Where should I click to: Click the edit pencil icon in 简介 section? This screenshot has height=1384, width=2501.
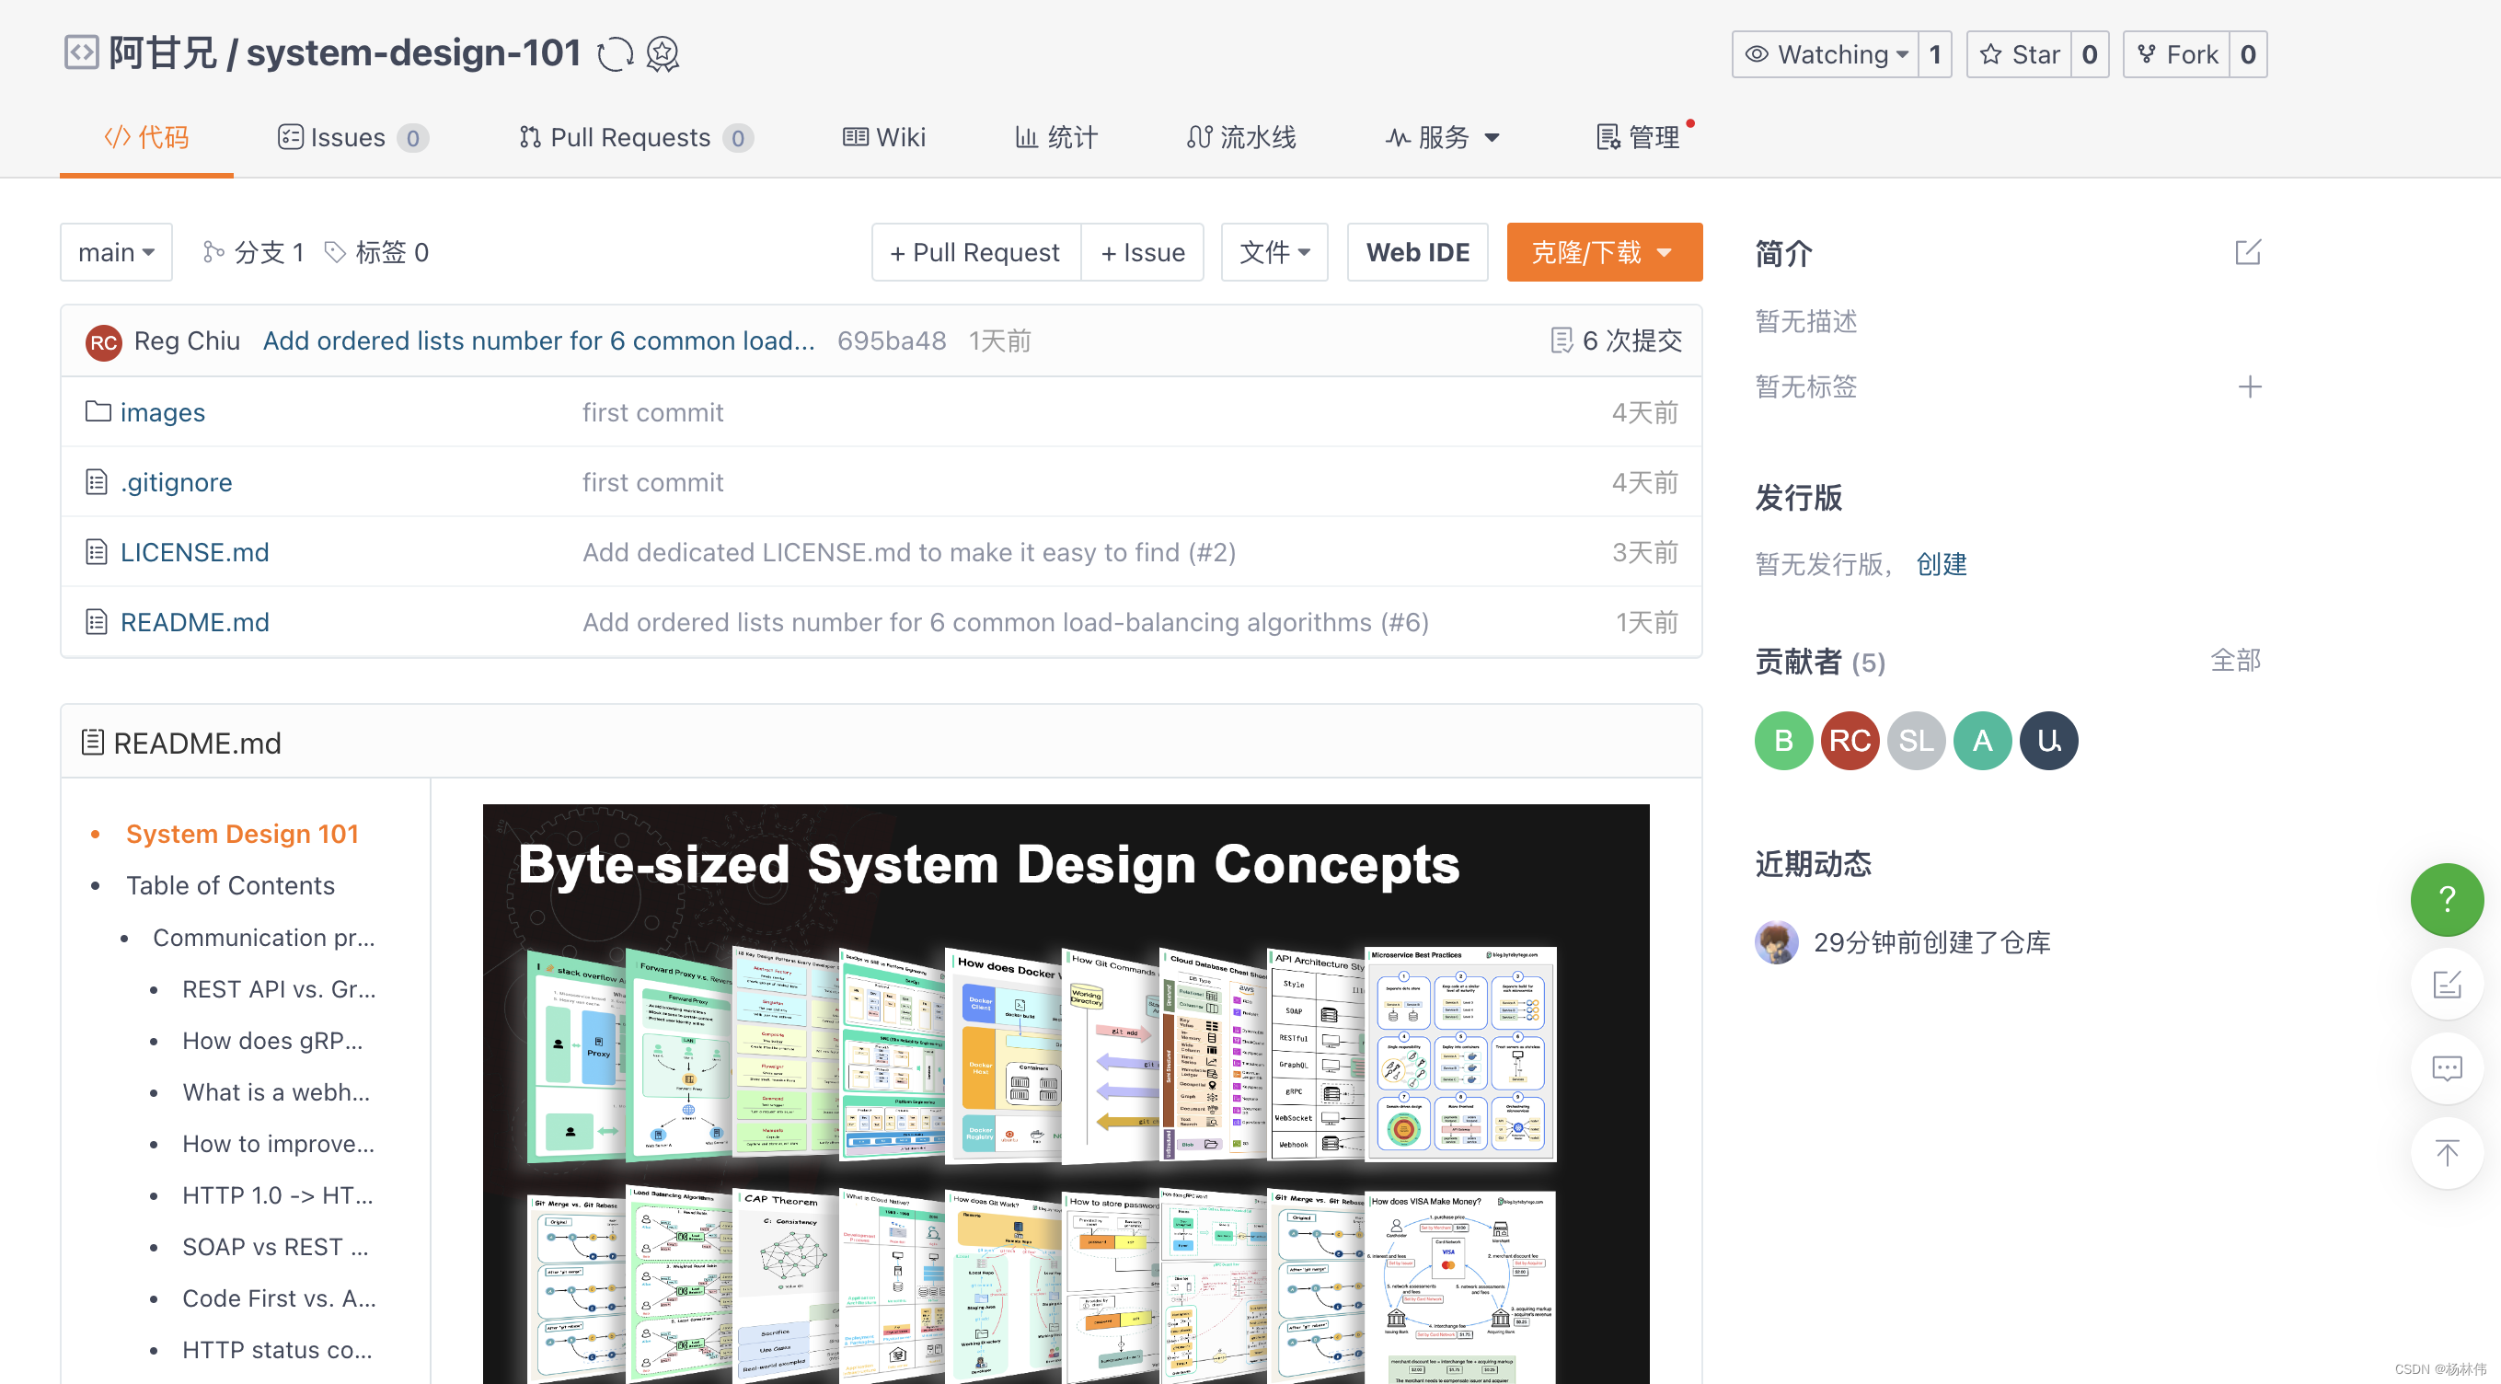(x=2250, y=251)
